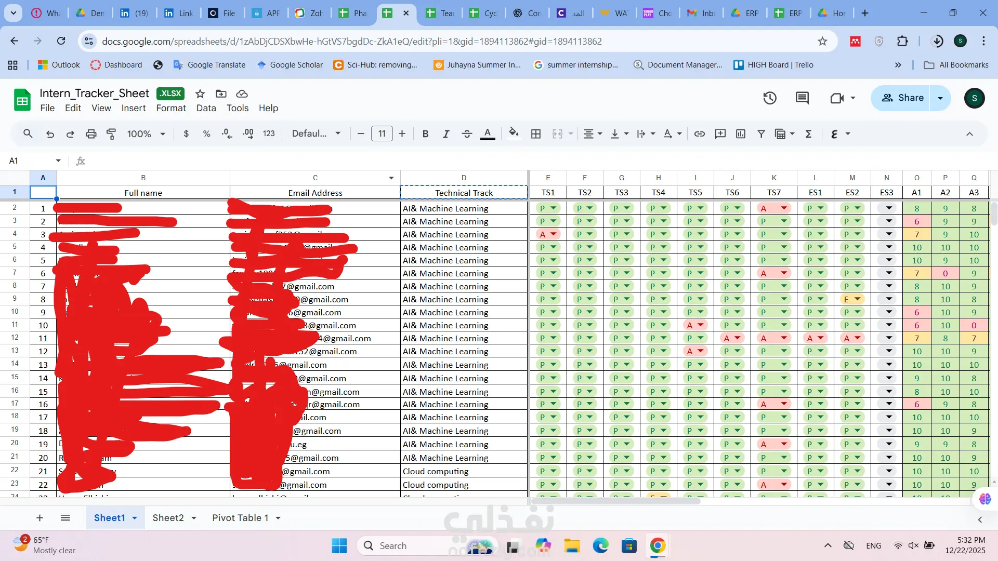The width and height of the screenshot is (998, 561).
Task: Open the text color underlined A picker
Action: 487,134
